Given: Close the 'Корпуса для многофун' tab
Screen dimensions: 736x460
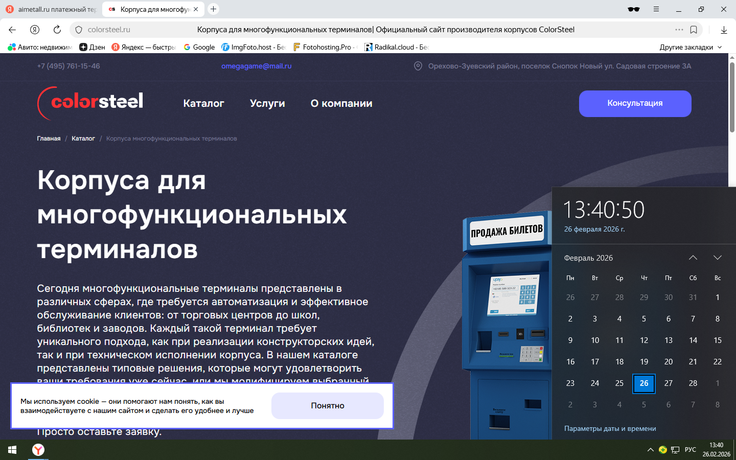Looking at the screenshot, I should 196,9.
